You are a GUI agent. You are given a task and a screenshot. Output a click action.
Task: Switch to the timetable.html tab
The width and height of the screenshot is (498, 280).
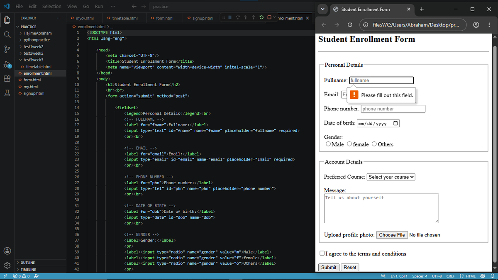click(x=122, y=18)
